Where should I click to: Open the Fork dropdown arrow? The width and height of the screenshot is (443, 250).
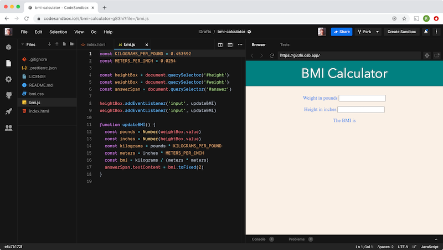coord(378,32)
